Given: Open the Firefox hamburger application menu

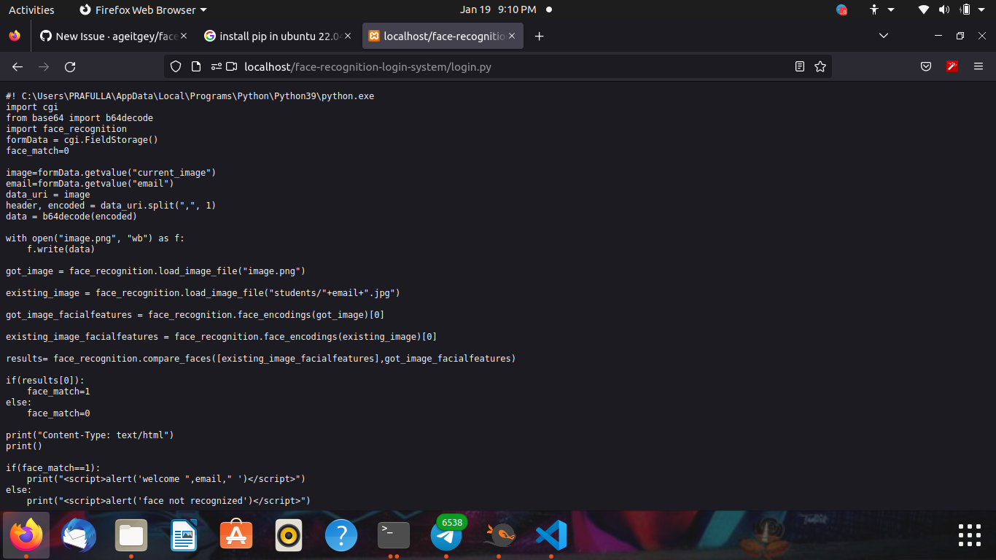Looking at the screenshot, I should pyautogui.click(x=979, y=66).
